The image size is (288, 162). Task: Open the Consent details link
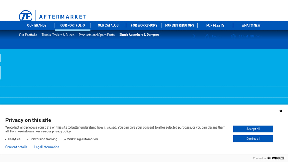tap(16, 147)
